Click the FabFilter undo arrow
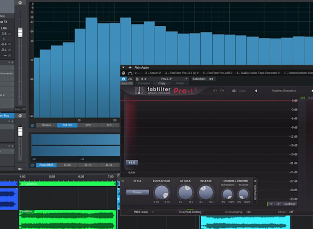The height and width of the screenshot is (229, 313). [215, 91]
